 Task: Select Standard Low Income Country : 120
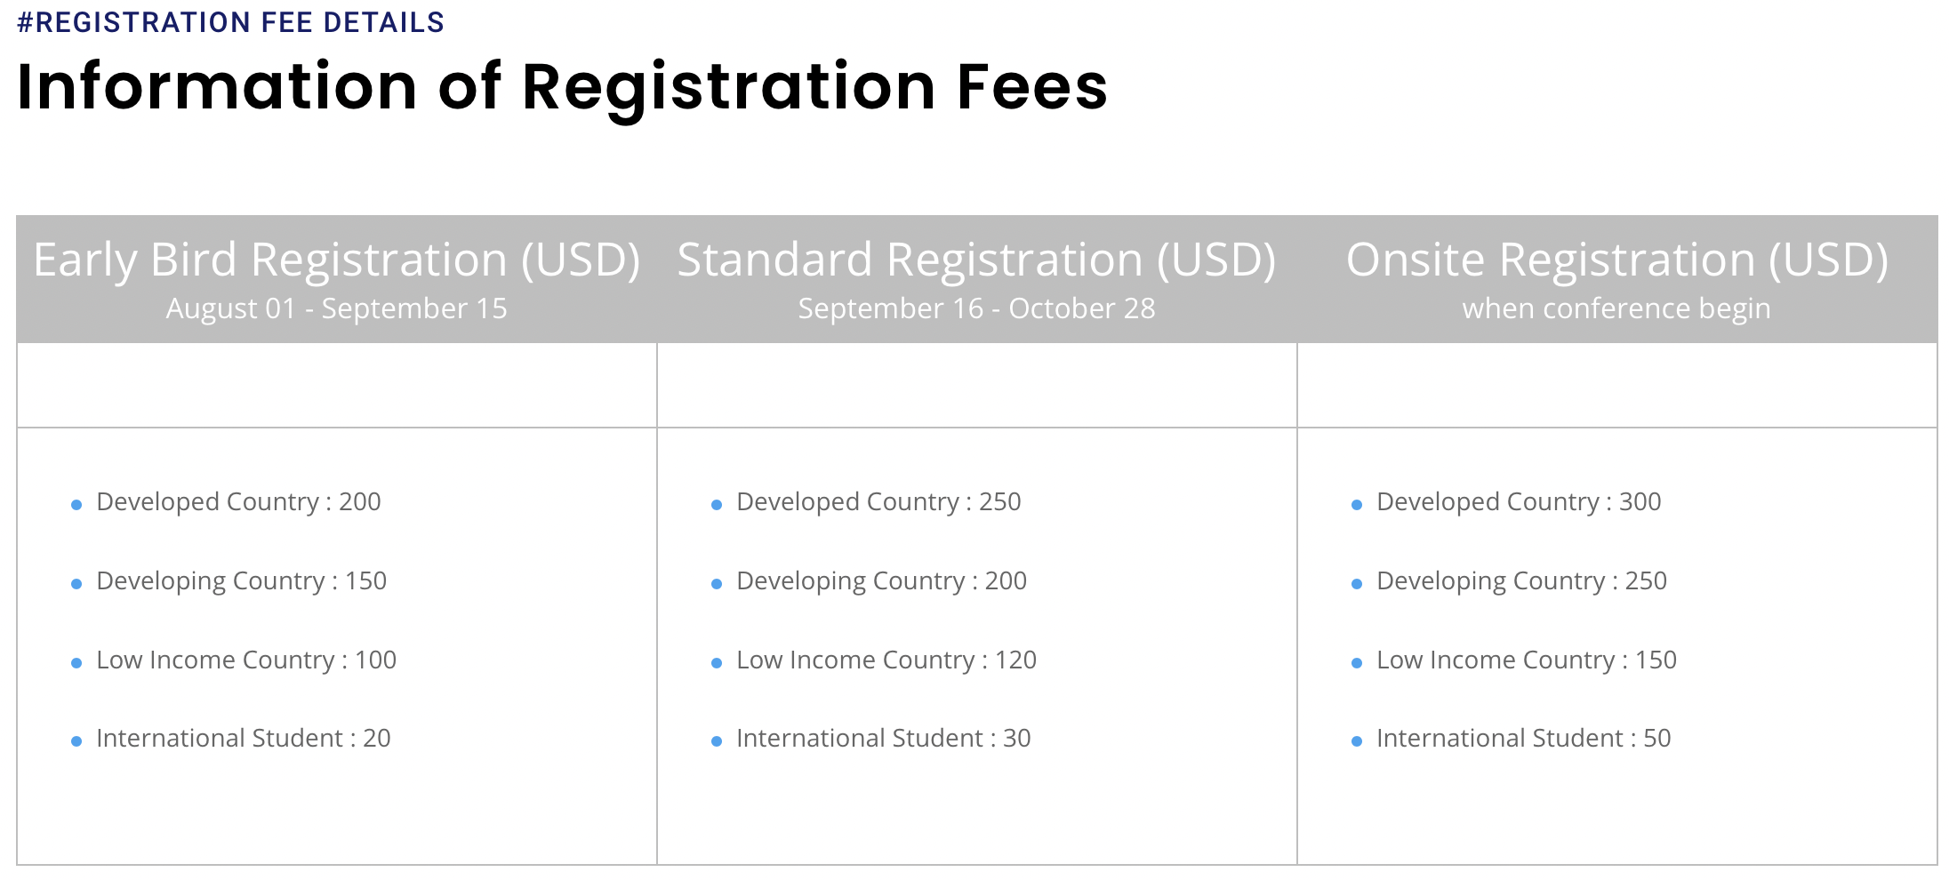point(886,660)
